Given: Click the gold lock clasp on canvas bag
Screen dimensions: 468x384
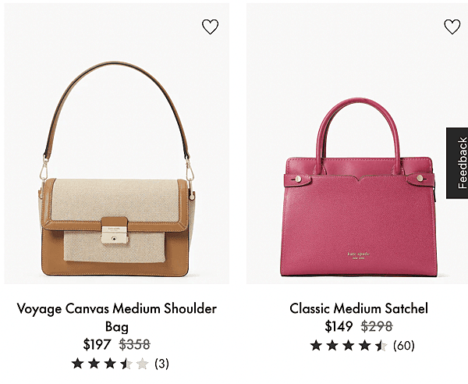Looking at the screenshot, I should 115,230.
